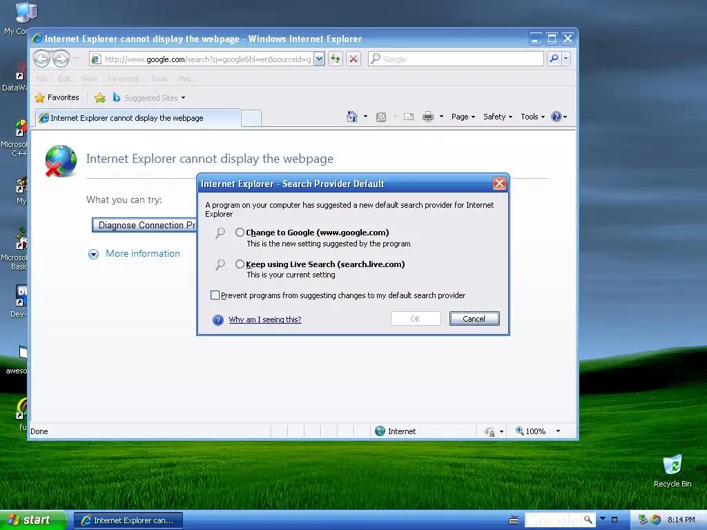The image size is (707, 530).
Task: Click the system tray clock 8:14 PM
Action: pyautogui.click(x=681, y=520)
